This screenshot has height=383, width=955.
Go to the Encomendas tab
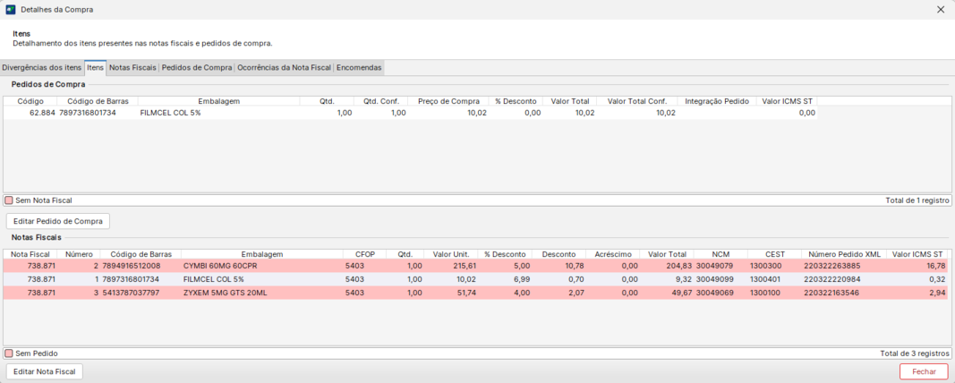point(359,67)
